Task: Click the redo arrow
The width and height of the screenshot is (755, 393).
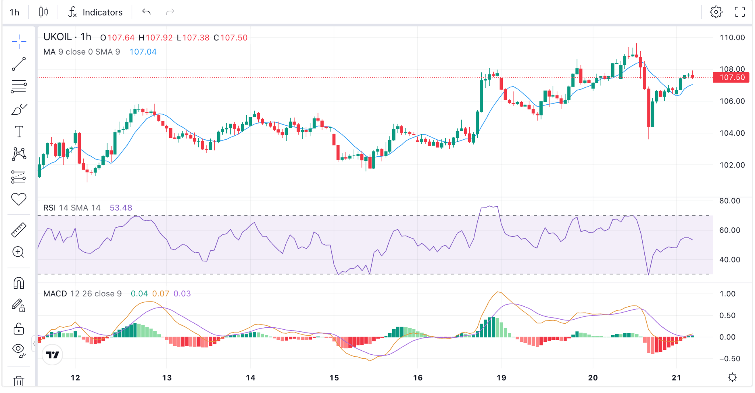Action: (x=170, y=12)
